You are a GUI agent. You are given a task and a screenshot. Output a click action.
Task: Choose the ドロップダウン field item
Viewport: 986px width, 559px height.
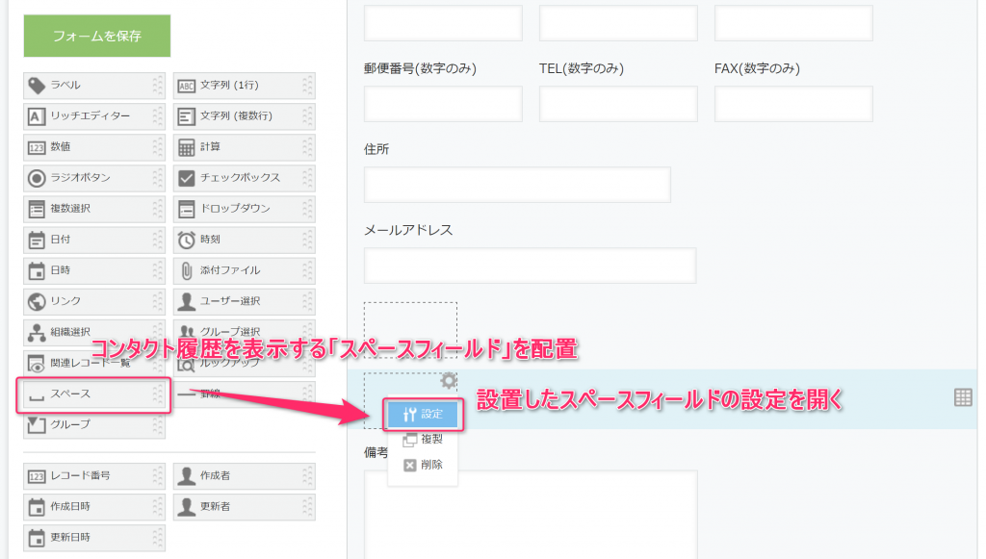[x=244, y=209]
